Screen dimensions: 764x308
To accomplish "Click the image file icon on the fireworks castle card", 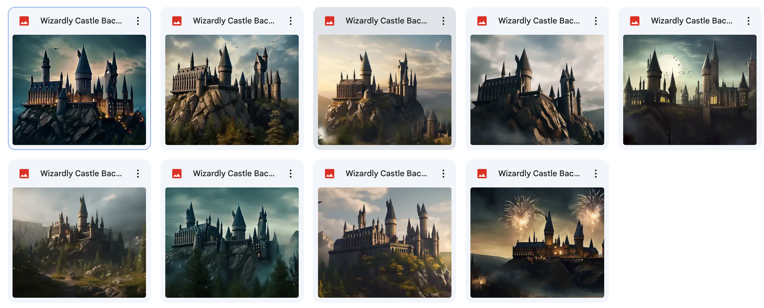I will point(482,173).
